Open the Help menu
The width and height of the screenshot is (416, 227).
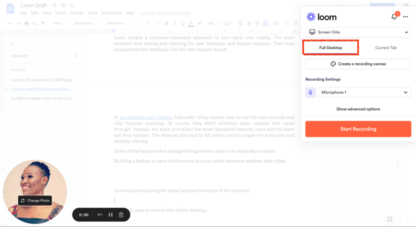coord(130,13)
